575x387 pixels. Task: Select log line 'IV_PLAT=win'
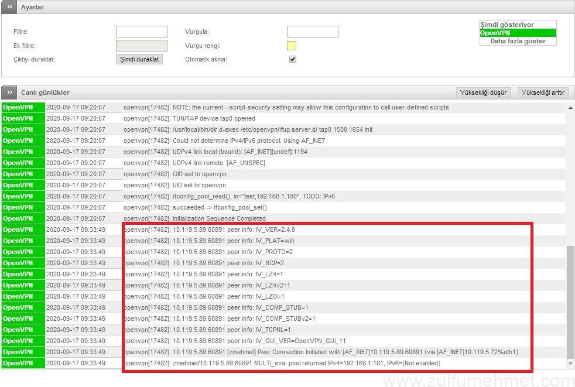[283, 241]
